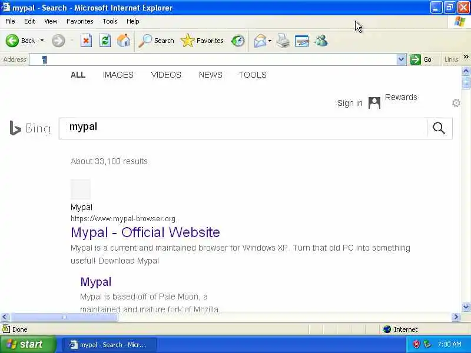Open the Search toolbar button
This screenshot has width=471, height=353.
156,41
